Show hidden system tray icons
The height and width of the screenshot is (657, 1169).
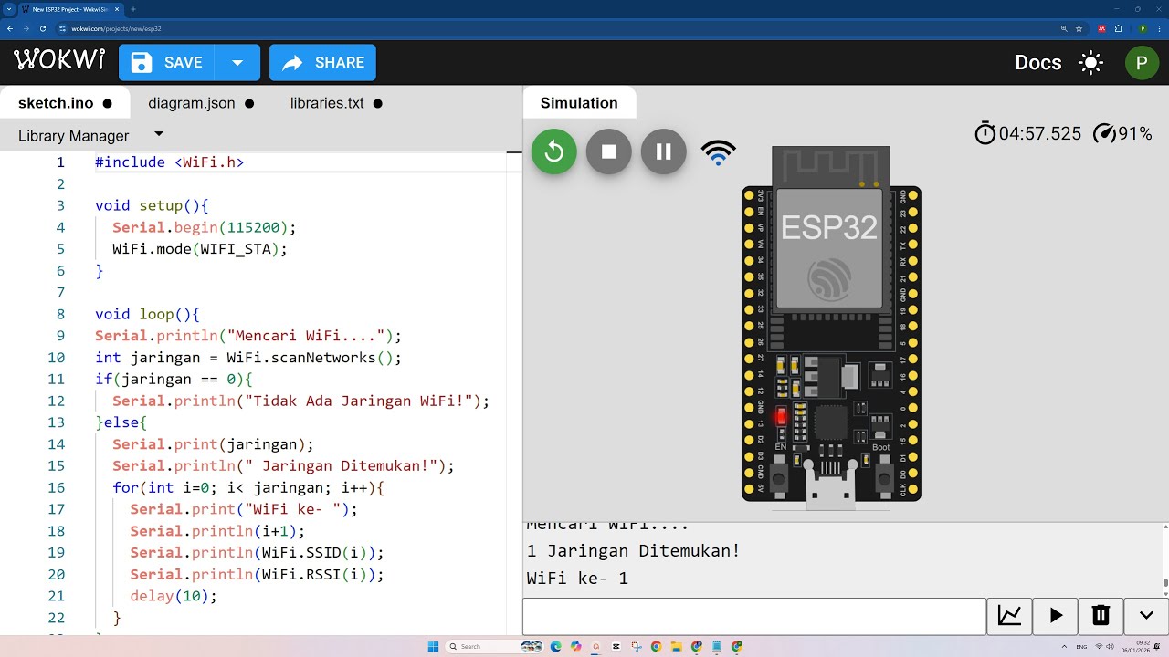coord(1064,646)
